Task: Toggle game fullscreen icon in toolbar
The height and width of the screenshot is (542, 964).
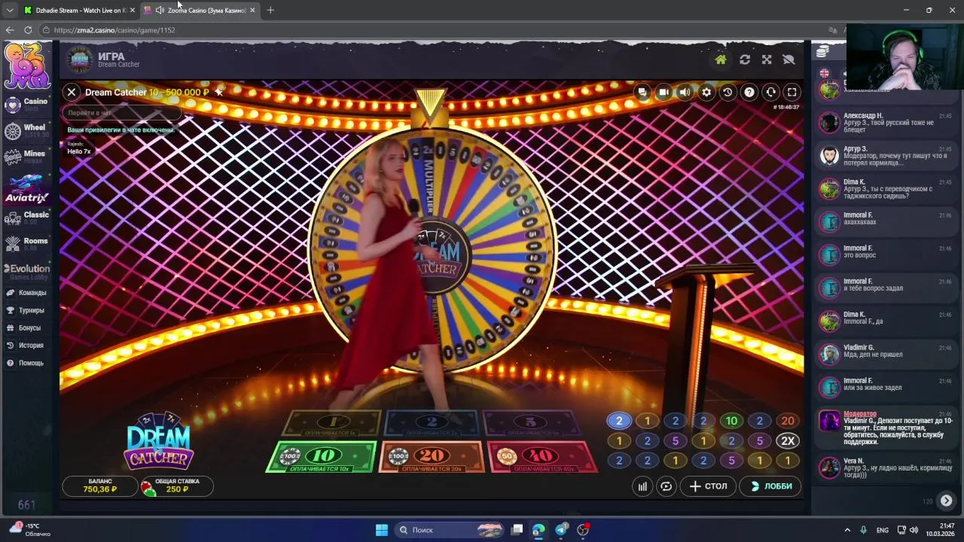Action: coord(792,92)
